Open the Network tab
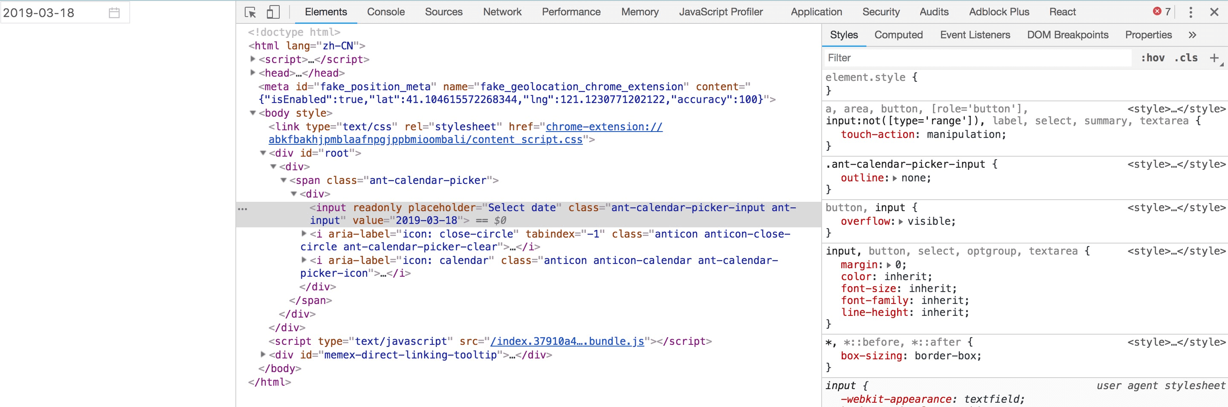Screen dimensions: 1228x407 point(502,12)
